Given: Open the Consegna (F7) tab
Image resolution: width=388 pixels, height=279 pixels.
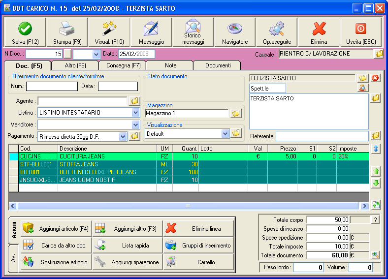Looking at the screenshot, I should pos(122,65).
